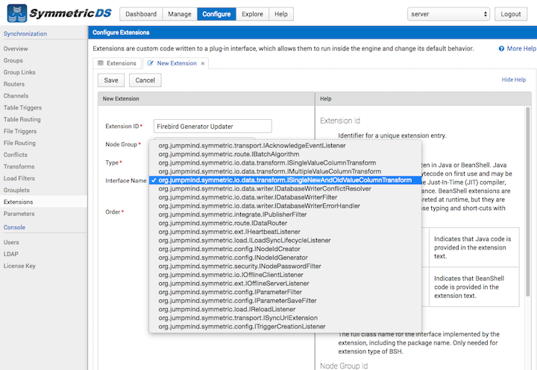
Task: Switch to the Extensions tab
Action: pos(116,63)
